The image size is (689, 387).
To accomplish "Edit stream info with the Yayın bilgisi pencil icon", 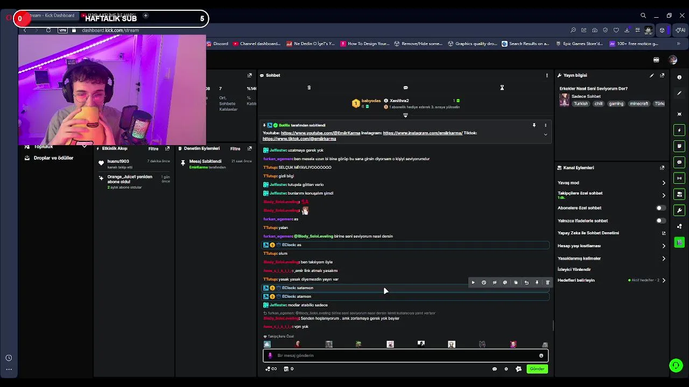I will (x=651, y=75).
